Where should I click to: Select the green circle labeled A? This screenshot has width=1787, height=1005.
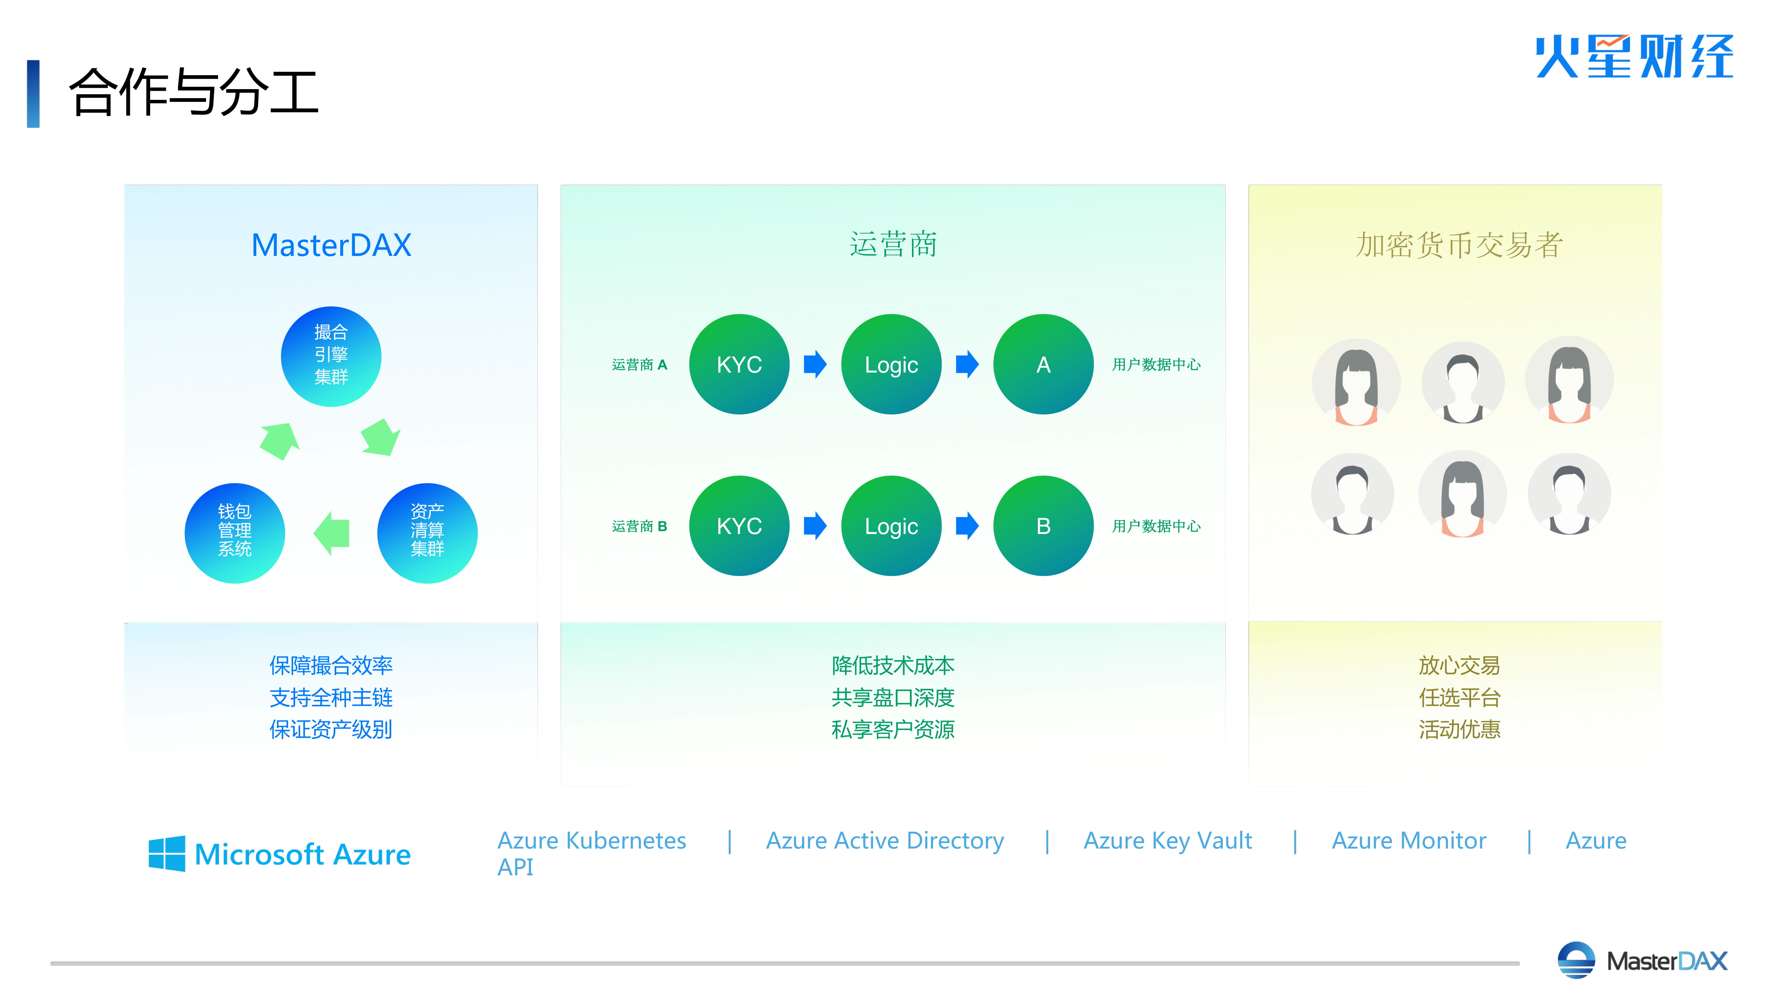(1043, 364)
